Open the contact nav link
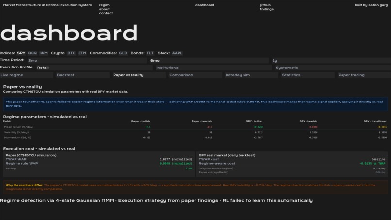The image size is (391, 220). 106,13
